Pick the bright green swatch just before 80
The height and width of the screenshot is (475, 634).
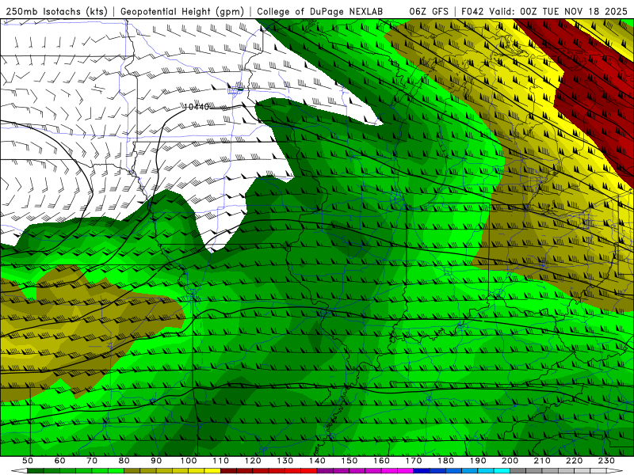pos(116,471)
